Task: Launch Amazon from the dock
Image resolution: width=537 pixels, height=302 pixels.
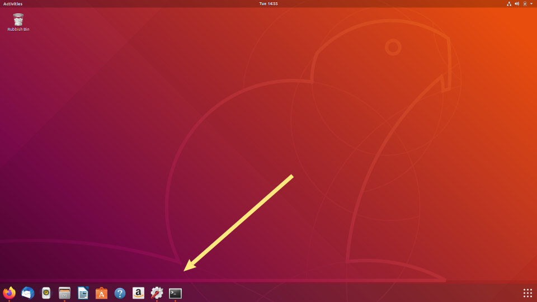Action: (x=138, y=293)
